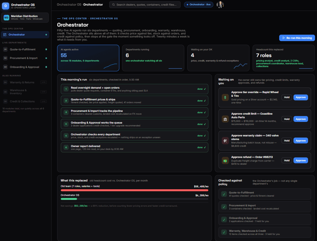Click the step 2 number badge
This screenshot has width=317, height=241.
point(66,101)
